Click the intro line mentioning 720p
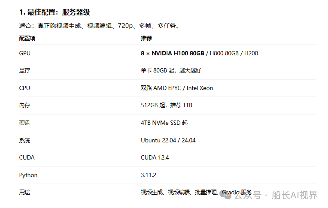 click(x=99, y=26)
